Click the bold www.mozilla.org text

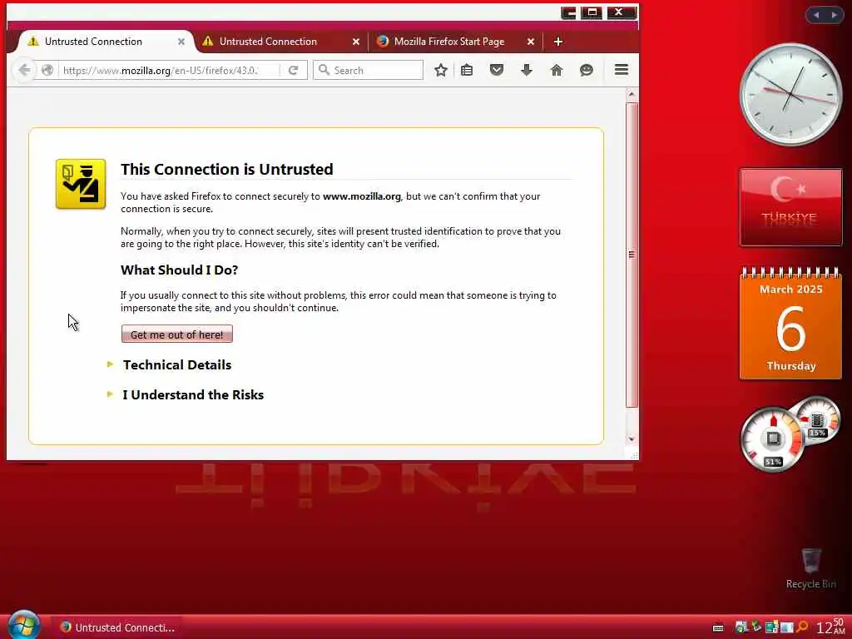362,196
